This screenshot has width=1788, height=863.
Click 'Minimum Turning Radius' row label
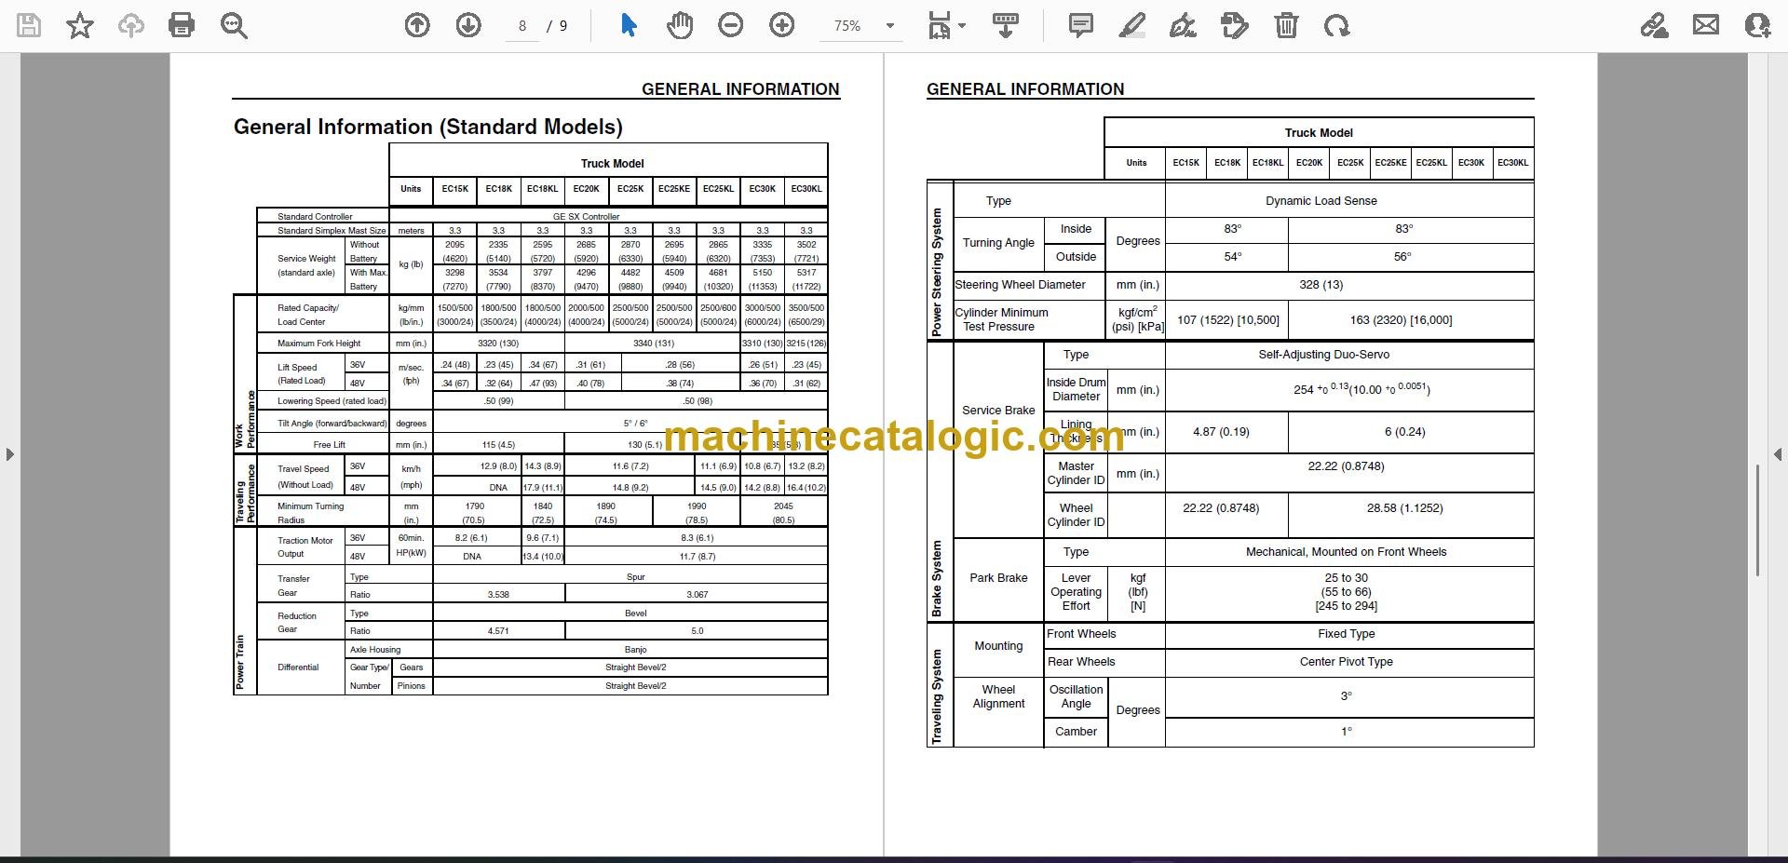pyautogui.click(x=310, y=513)
